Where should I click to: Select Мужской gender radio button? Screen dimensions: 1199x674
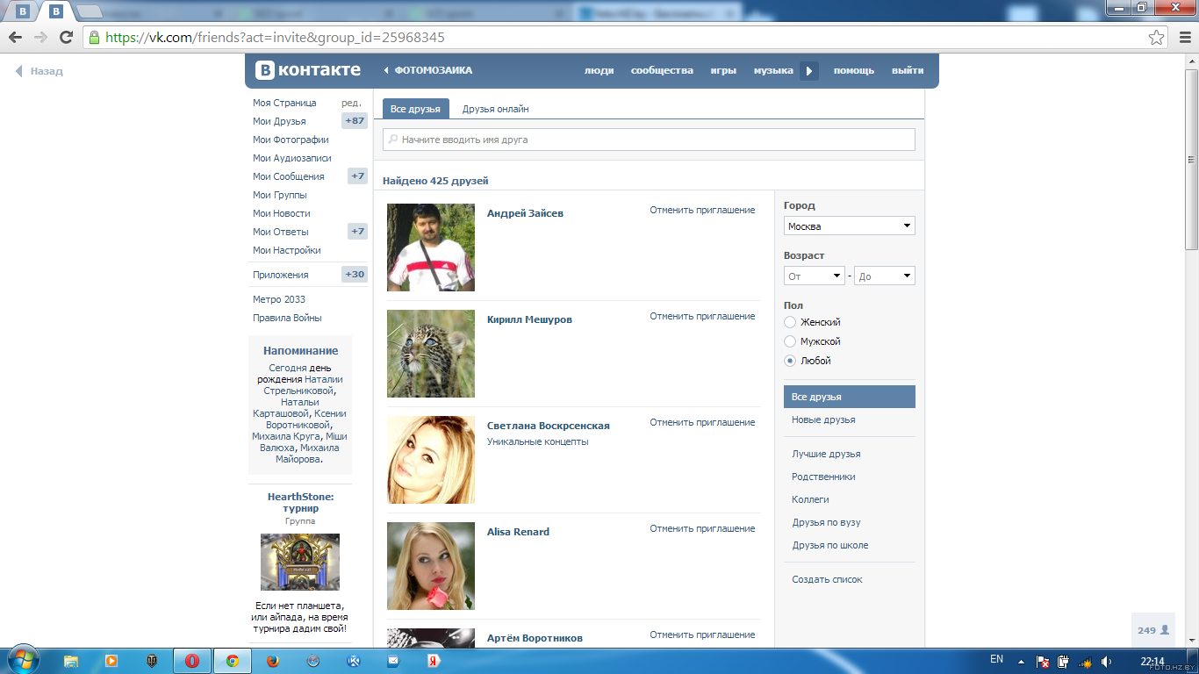(790, 341)
